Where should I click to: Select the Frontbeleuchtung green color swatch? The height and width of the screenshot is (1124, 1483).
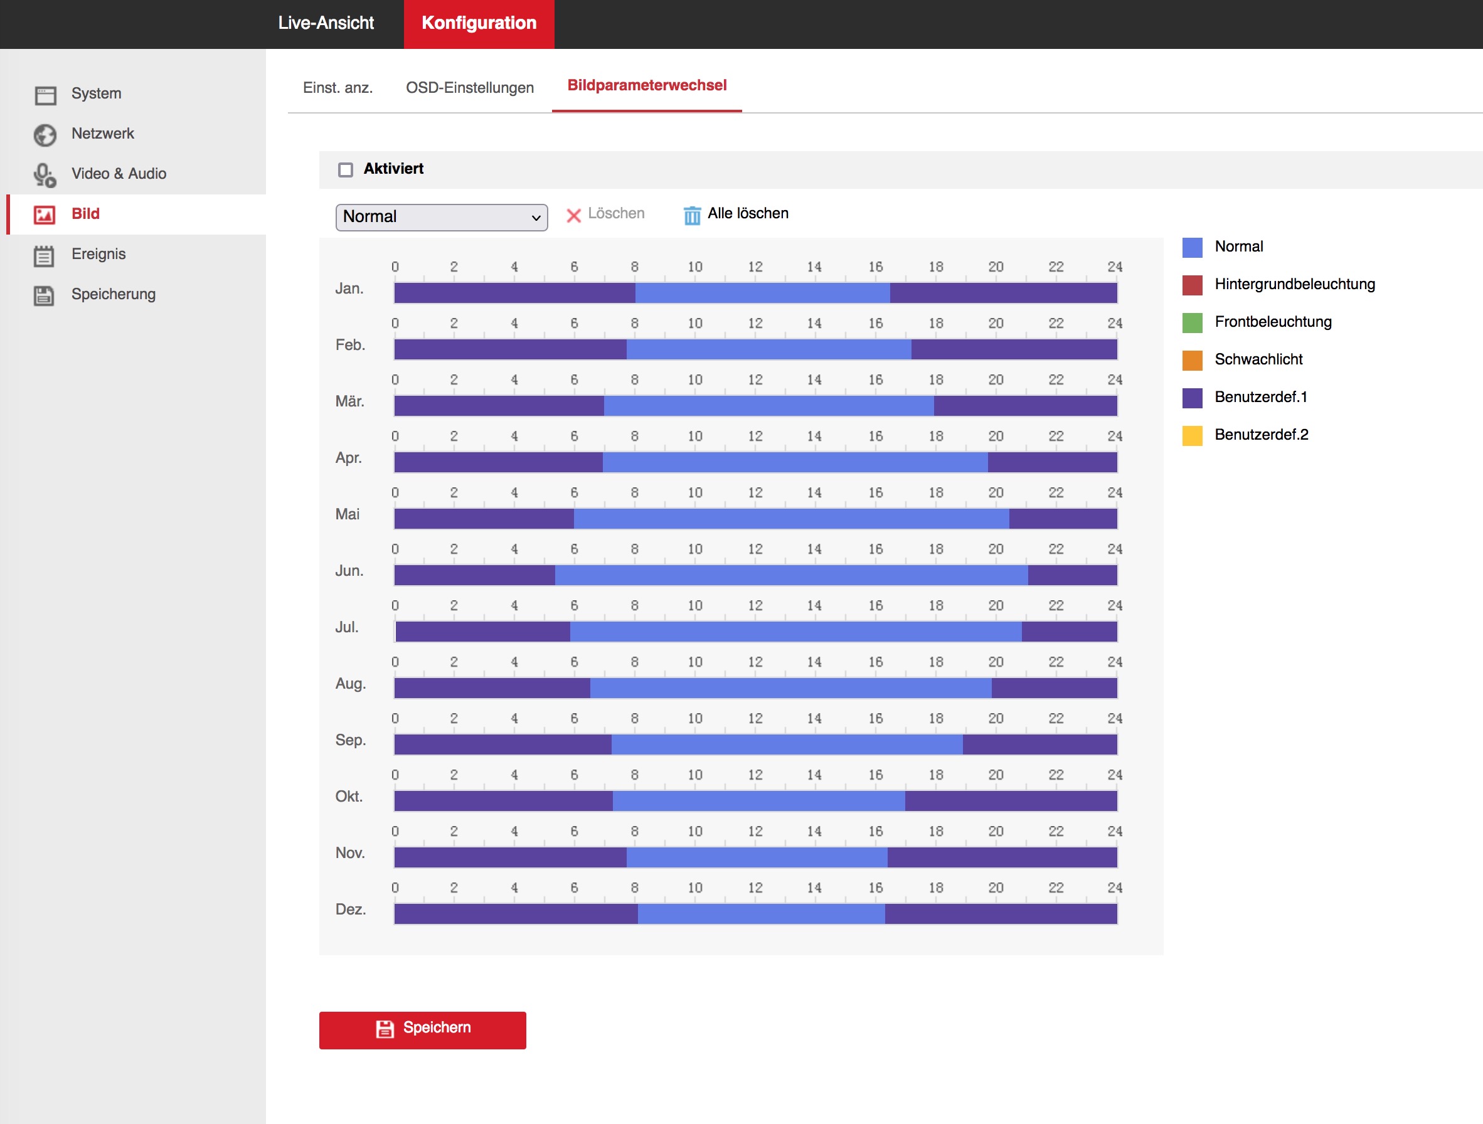(x=1191, y=322)
